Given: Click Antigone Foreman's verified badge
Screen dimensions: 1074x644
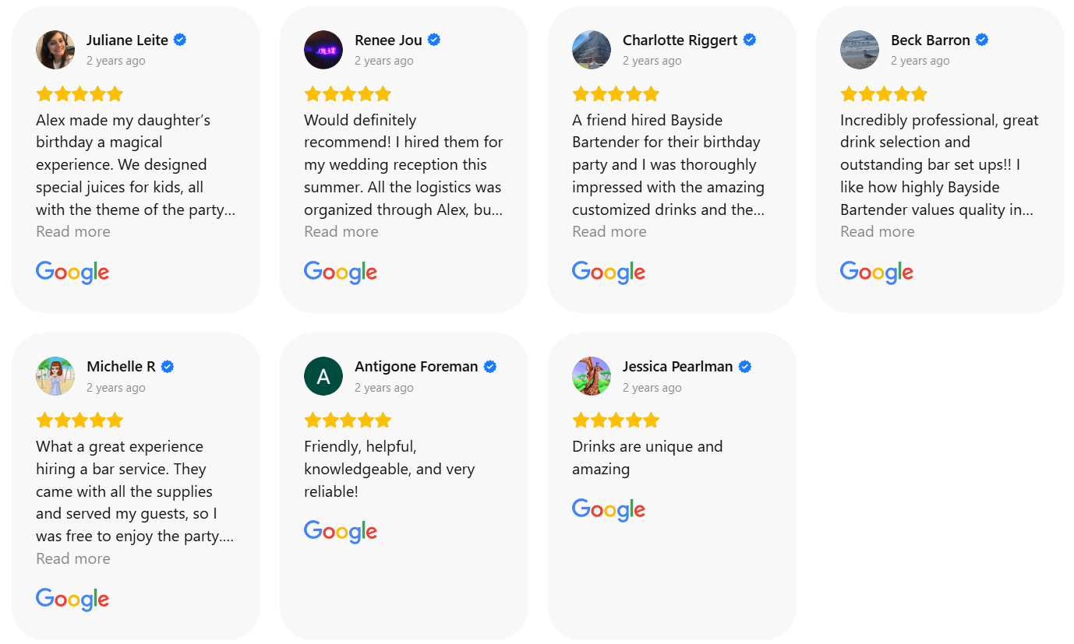Looking at the screenshot, I should pyautogui.click(x=490, y=367).
